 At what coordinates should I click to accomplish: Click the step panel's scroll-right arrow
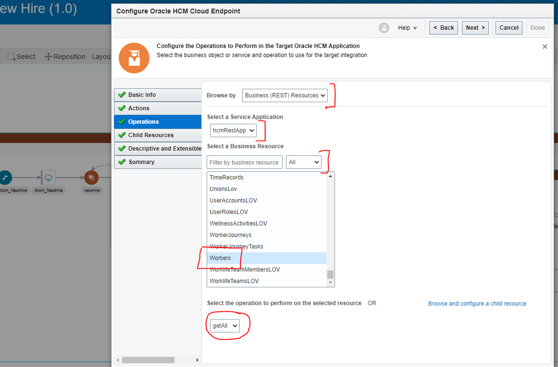pyautogui.click(x=198, y=360)
